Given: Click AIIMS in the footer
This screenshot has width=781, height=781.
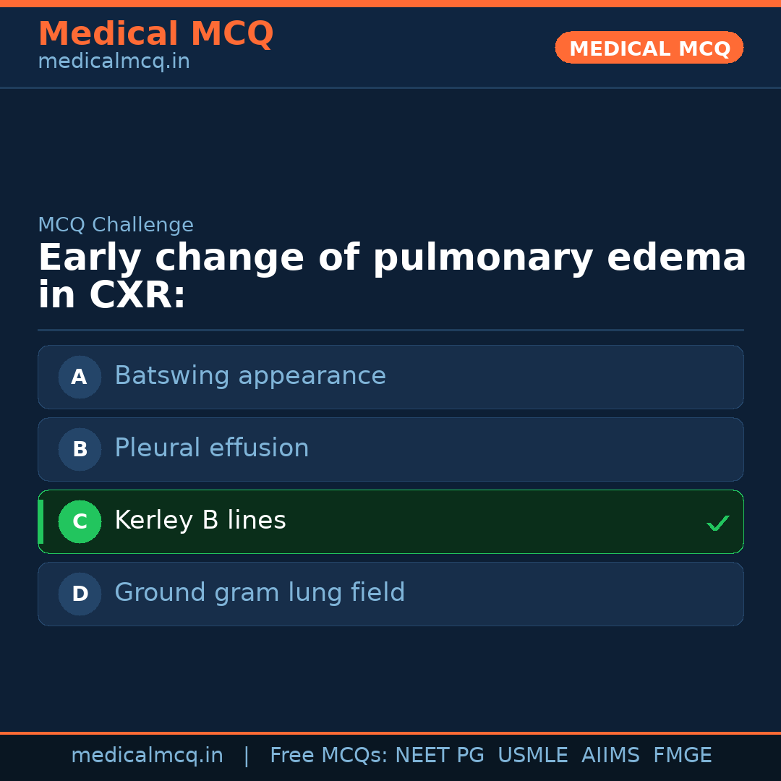Looking at the screenshot, I should tap(610, 756).
